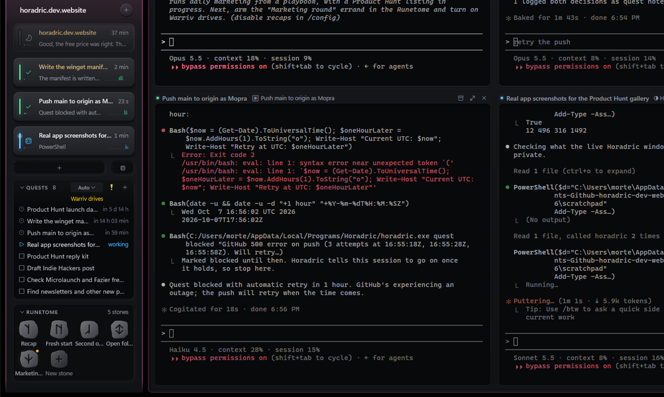The height and width of the screenshot is (397, 664).
Task: Open the Write the winget manifest session card
Action: [74, 72]
